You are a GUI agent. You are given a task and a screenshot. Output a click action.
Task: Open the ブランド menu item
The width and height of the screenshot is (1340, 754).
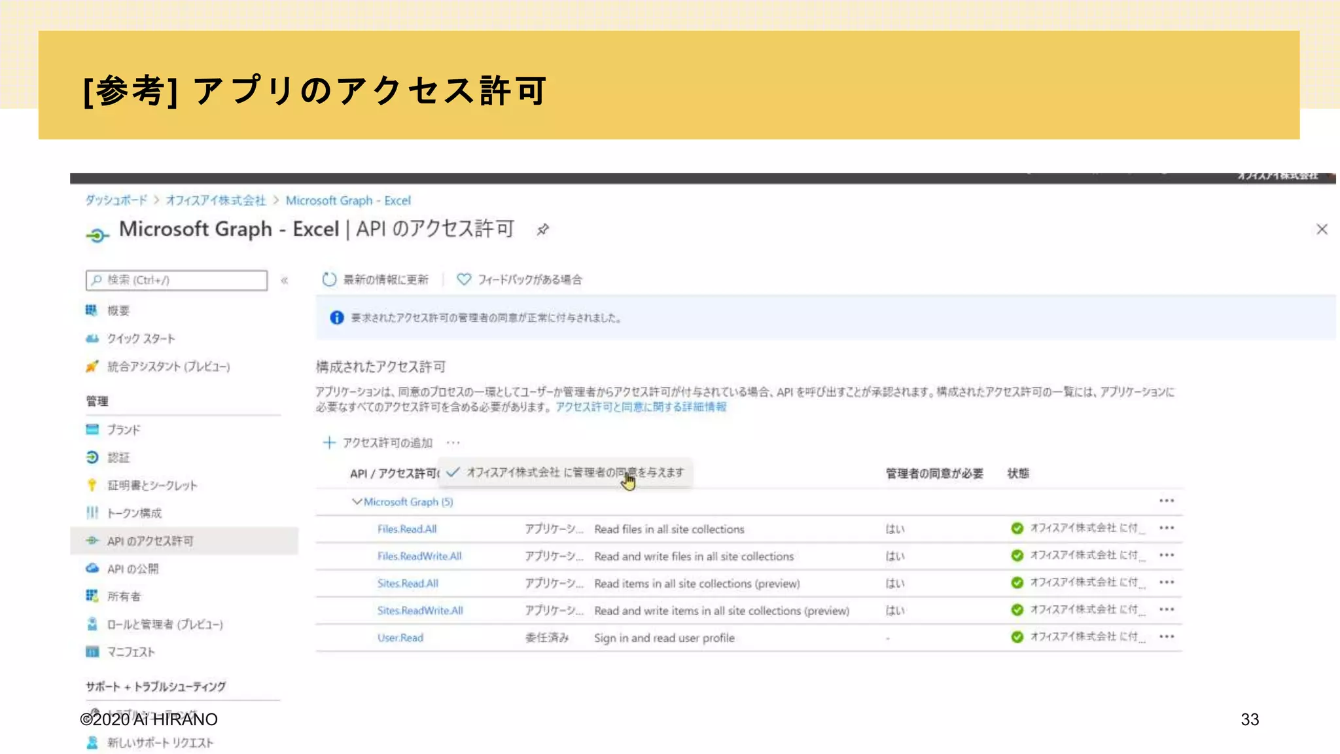pyautogui.click(x=123, y=429)
